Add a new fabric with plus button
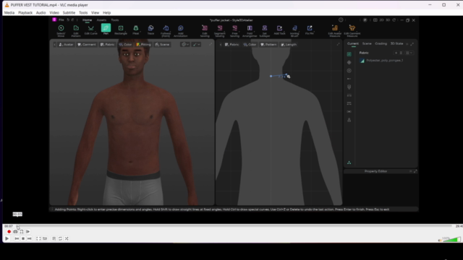 pyautogui.click(x=396, y=53)
